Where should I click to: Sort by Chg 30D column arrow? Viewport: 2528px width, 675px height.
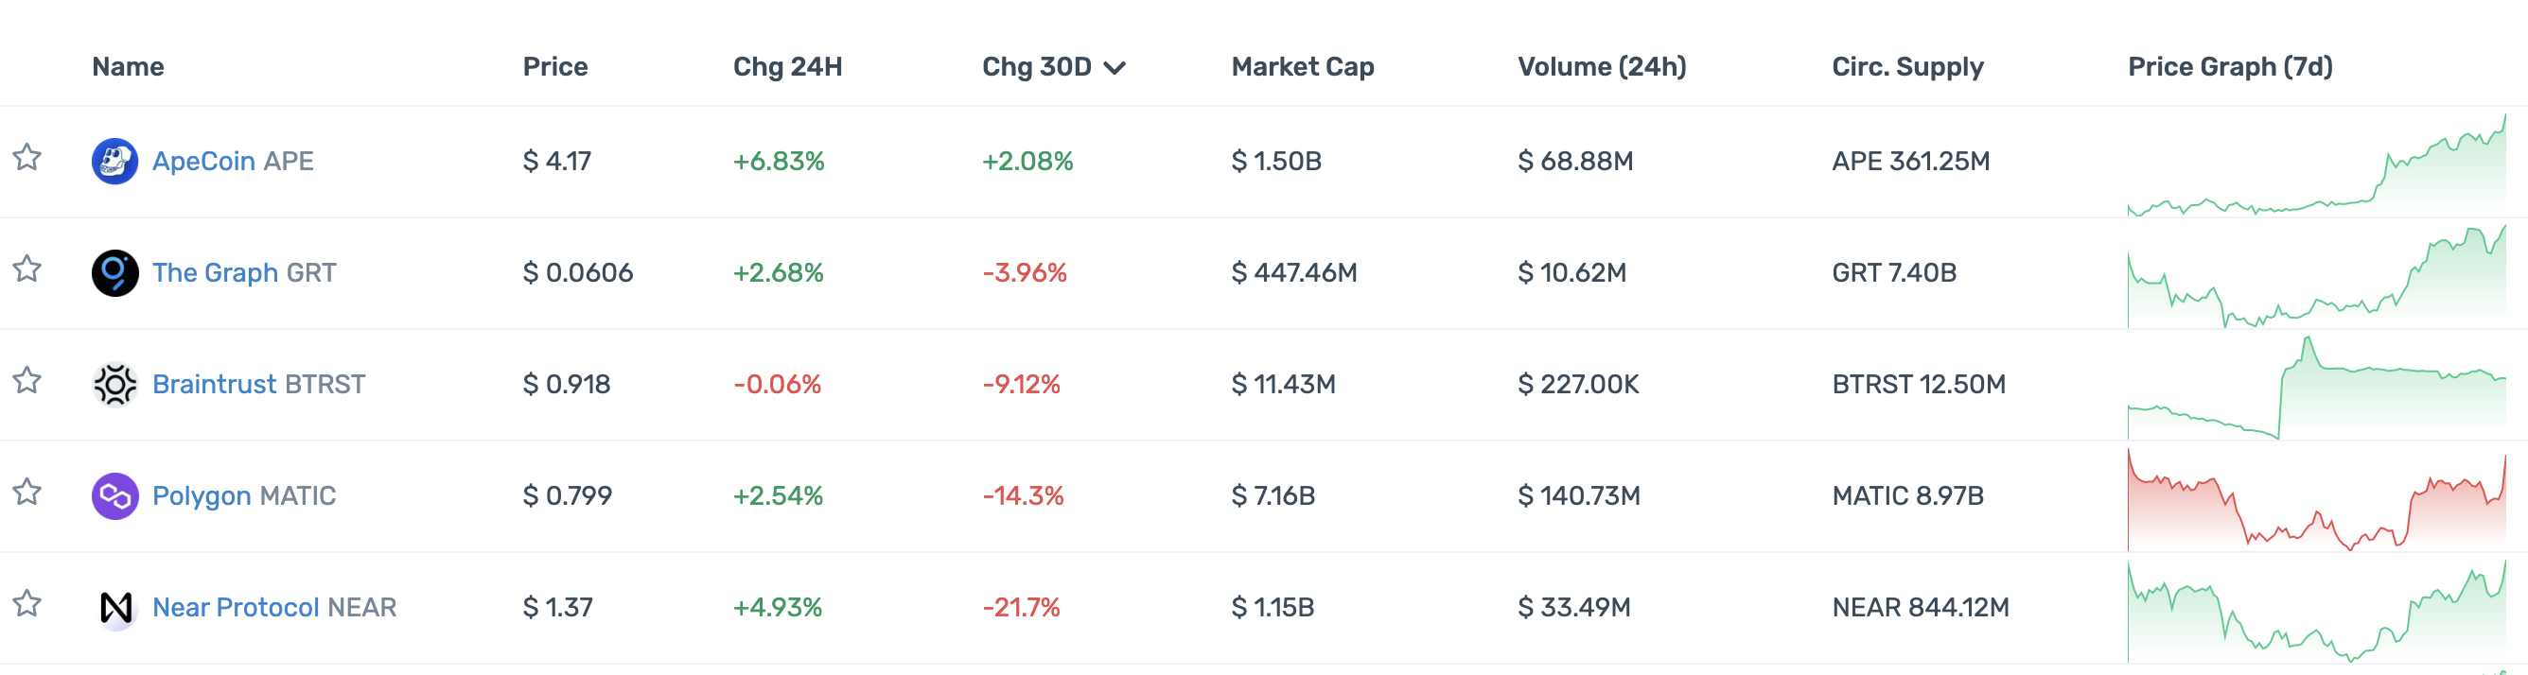click(1114, 68)
